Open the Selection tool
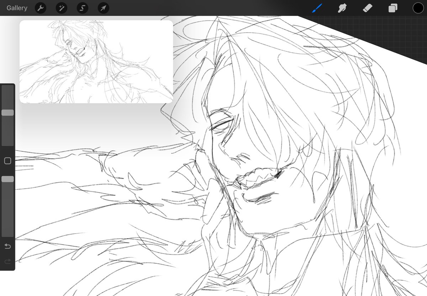This screenshot has width=427, height=296. click(x=83, y=8)
